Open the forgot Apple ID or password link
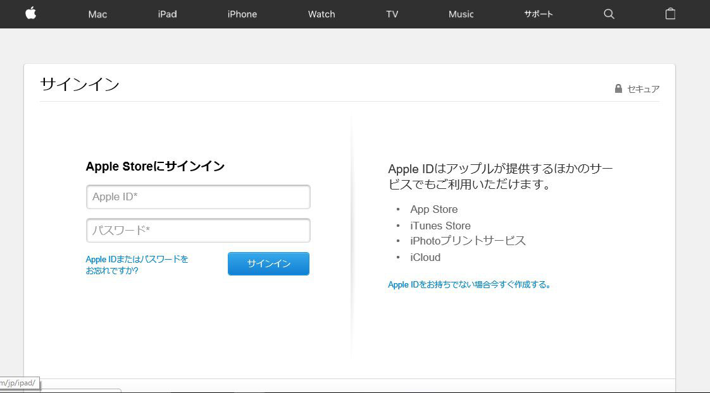Image resolution: width=710 pixels, height=393 pixels. click(137, 265)
